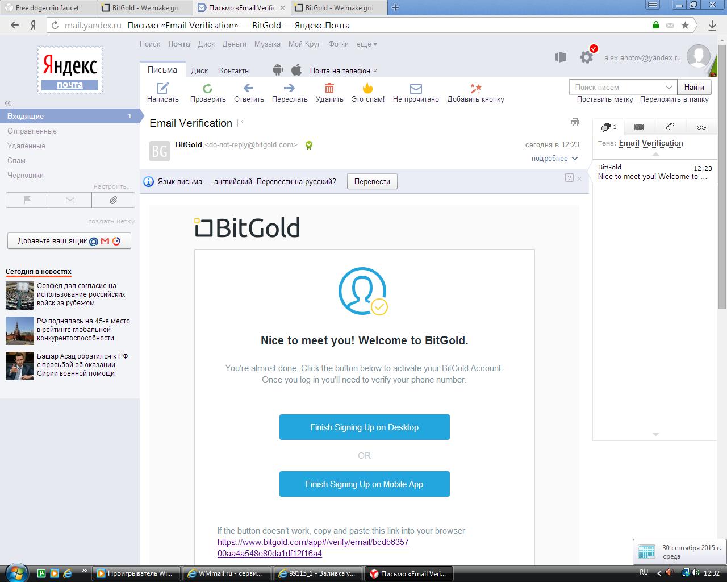
Task: Open the attachments tab in right panel
Action: coord(670,127)
